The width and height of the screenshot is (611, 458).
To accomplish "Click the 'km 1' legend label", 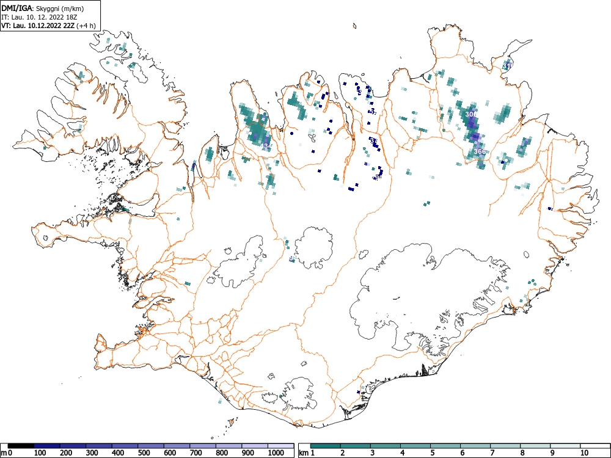I will click(x=307, y=453).
